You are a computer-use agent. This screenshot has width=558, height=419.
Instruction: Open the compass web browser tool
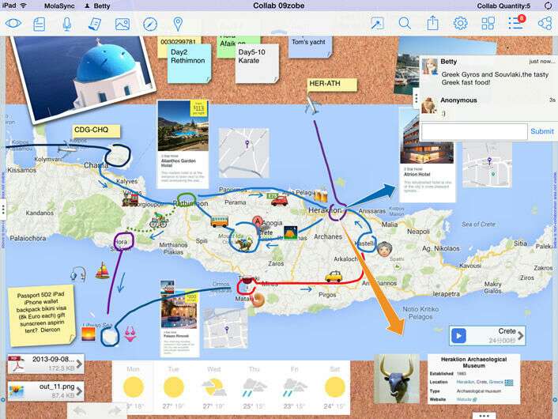pyautogui.click(x=150, y=24)
